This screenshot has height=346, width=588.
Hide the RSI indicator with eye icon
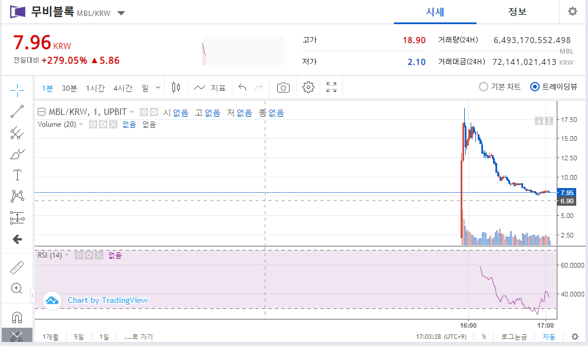[79, 255]
